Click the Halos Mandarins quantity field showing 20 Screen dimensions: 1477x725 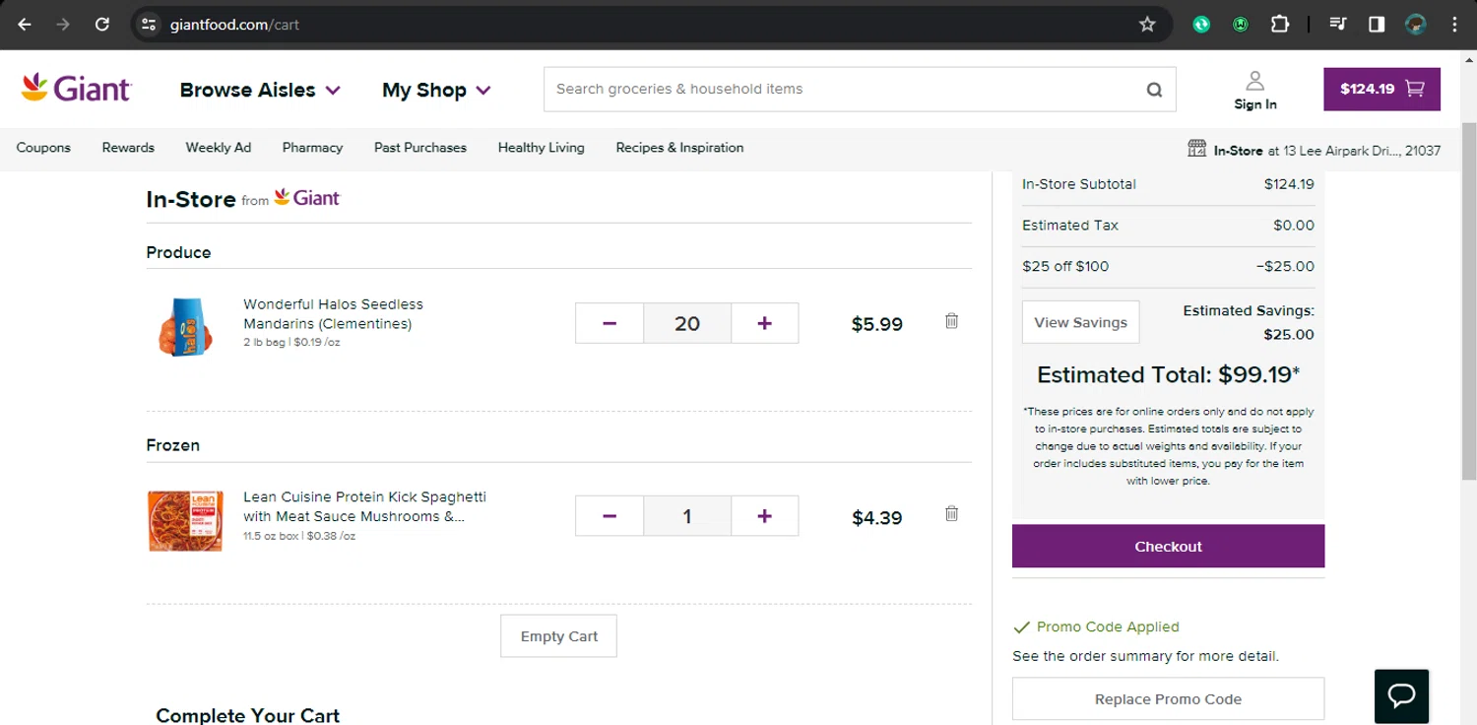pyautogui.click(x=687, y=323)
